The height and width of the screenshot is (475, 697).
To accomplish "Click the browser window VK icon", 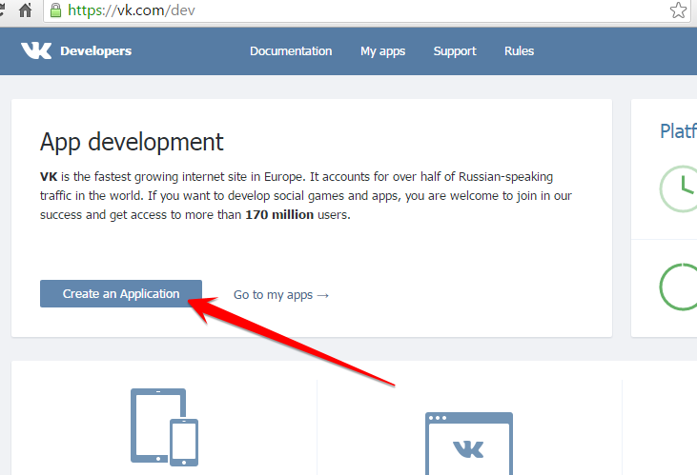I will click(469, 444).
